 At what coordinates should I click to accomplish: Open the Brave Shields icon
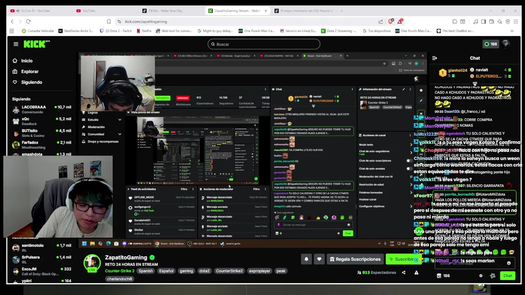point(390,21)
